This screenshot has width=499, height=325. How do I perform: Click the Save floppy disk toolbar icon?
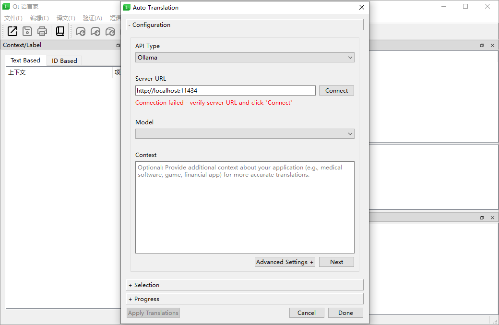27,31
